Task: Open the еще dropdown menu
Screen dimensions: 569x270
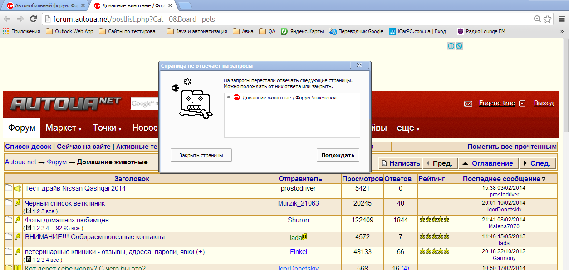Action: pos(408,128)
